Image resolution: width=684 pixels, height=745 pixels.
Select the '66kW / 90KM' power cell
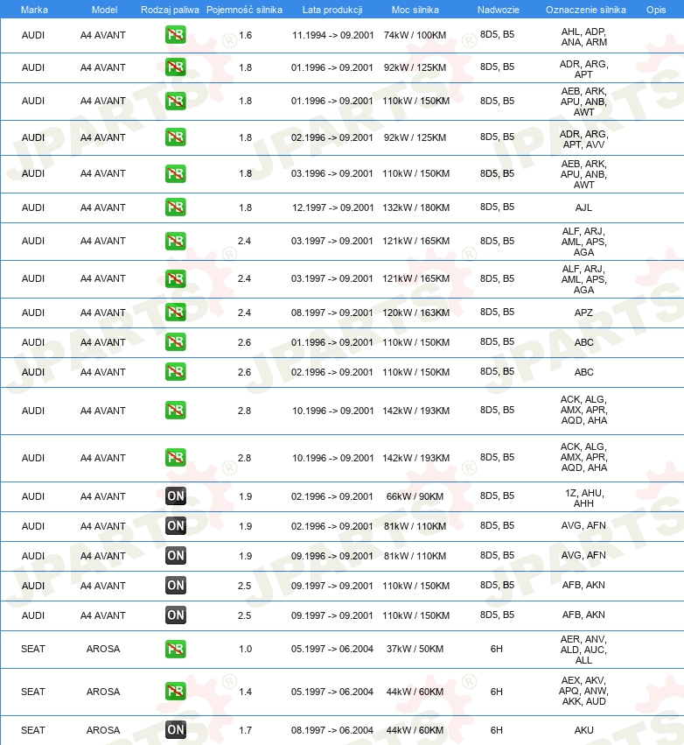415,496
